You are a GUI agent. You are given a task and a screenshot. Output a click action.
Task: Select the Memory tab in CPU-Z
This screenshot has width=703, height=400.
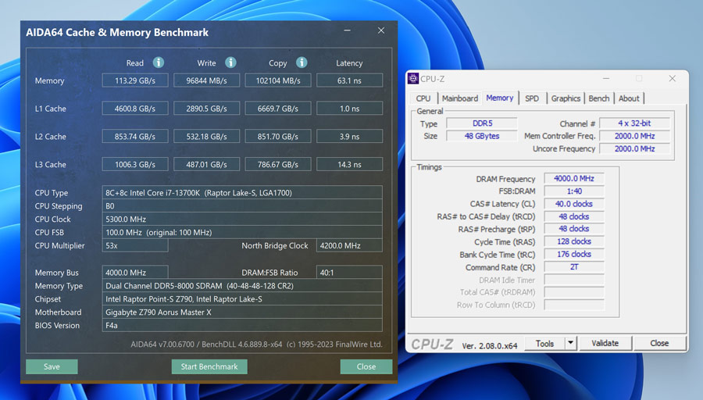(x=499, y=98)
